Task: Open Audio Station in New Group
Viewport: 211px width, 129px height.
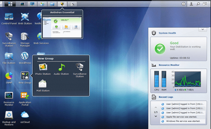Action: point(61,69)
